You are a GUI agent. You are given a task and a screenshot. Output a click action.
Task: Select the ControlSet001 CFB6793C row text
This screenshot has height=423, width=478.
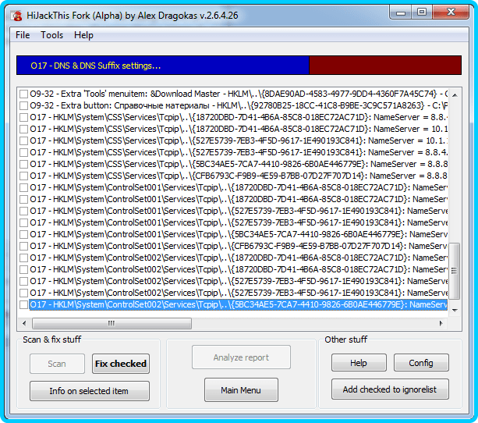pos(239,246)
